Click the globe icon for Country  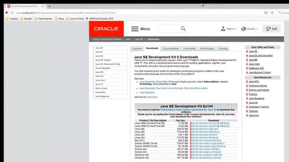tap(243, 29)
